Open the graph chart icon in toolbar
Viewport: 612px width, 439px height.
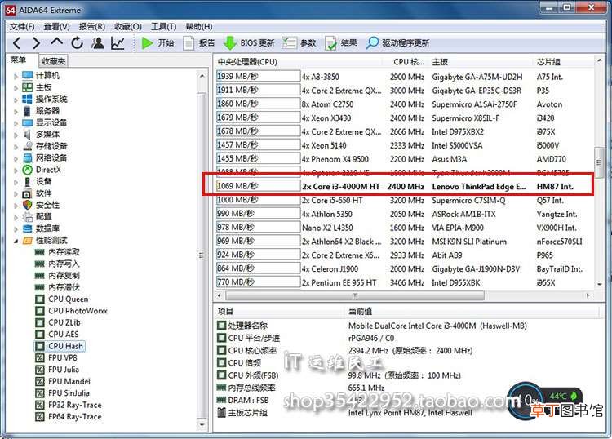tap(118, 43)
